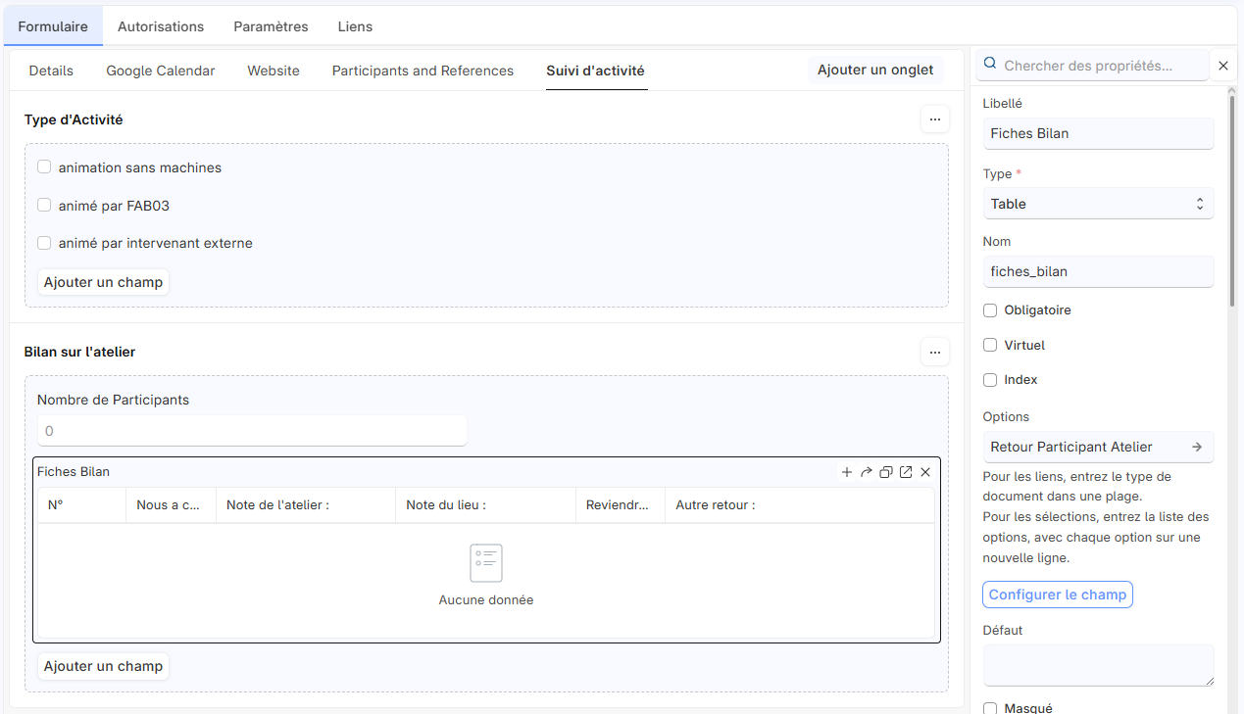The image size is (1244, 714).
Task: Click the arrow next to Retour Participant Atelier
Action: click(x=1197, y=447)
